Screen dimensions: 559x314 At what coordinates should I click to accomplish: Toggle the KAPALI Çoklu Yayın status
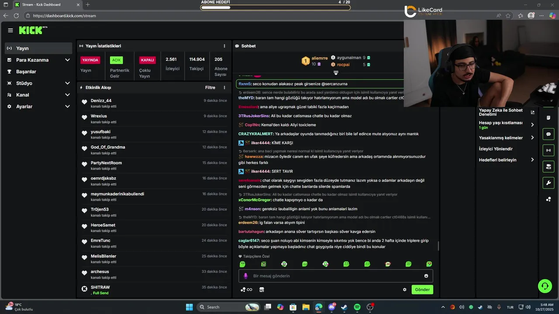coord(147,60)
